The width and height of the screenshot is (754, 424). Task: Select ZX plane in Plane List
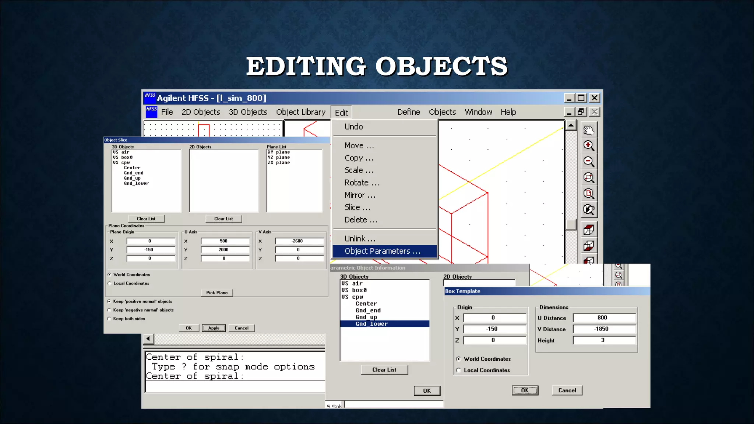click(294, 162)
